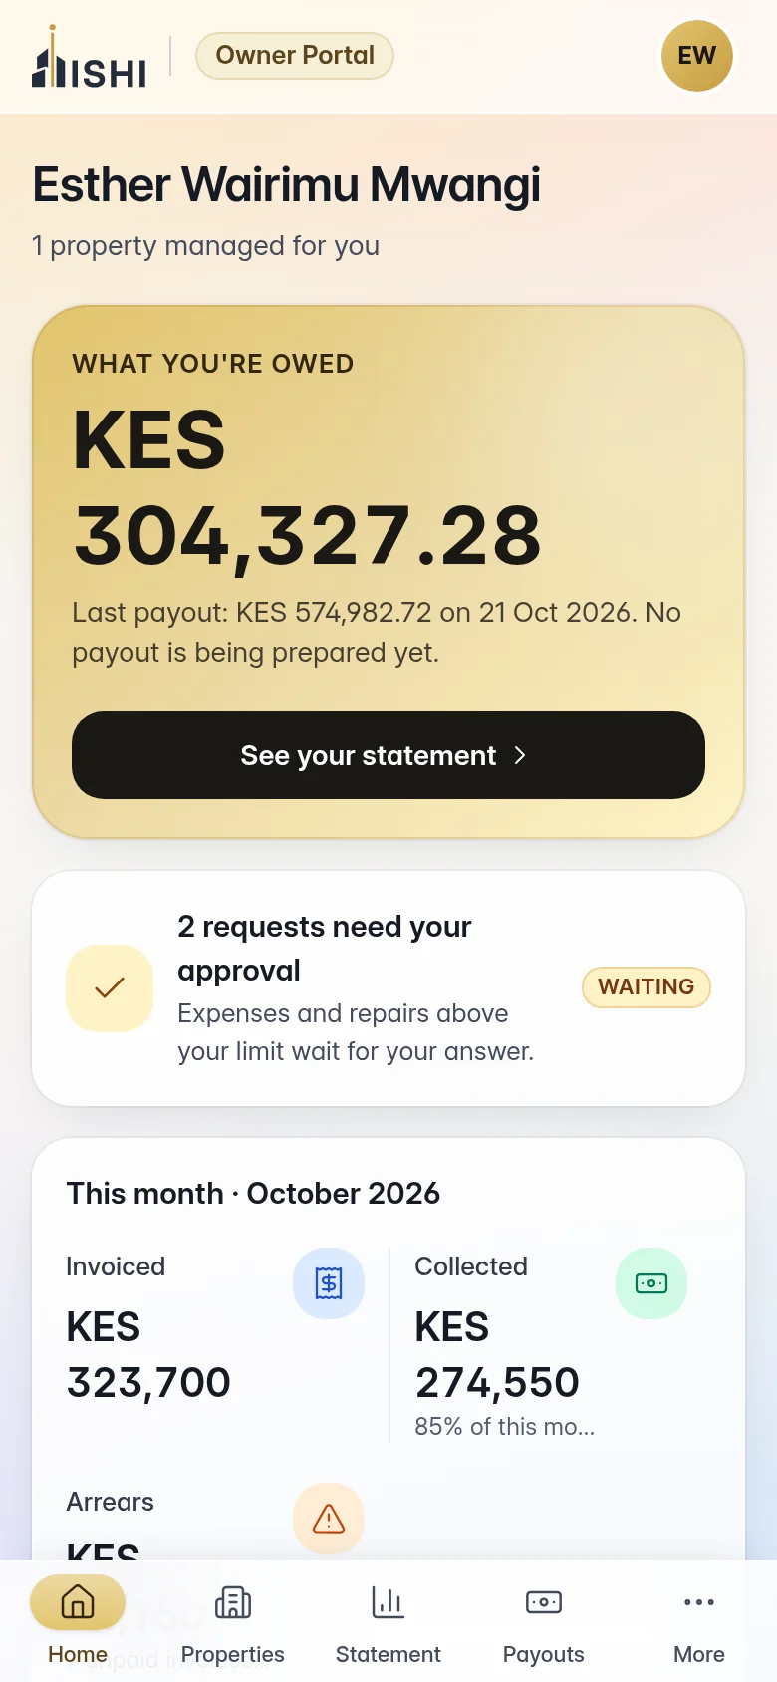Switch to the Properties tab

233,1621
